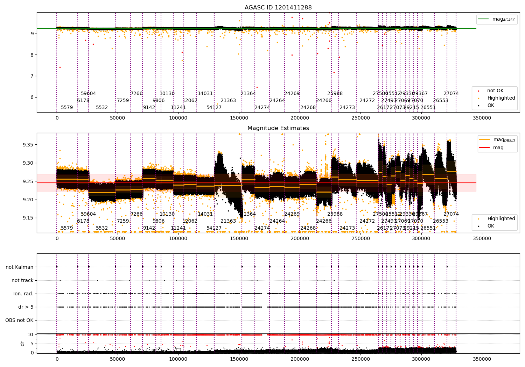The height and width of the screenshot is (367, 525).
Task: Click the rotated 'dr' axis label in the bottom plot
Action: 23,344
